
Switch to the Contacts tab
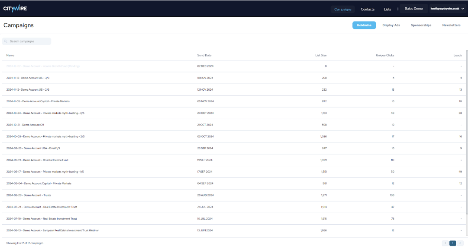point(368,9)
